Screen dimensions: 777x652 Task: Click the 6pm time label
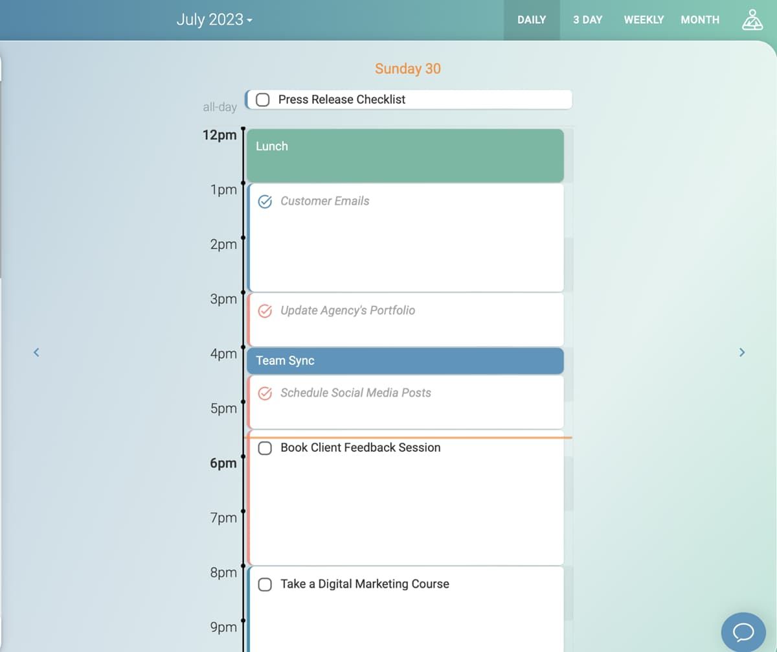point(223,463)
